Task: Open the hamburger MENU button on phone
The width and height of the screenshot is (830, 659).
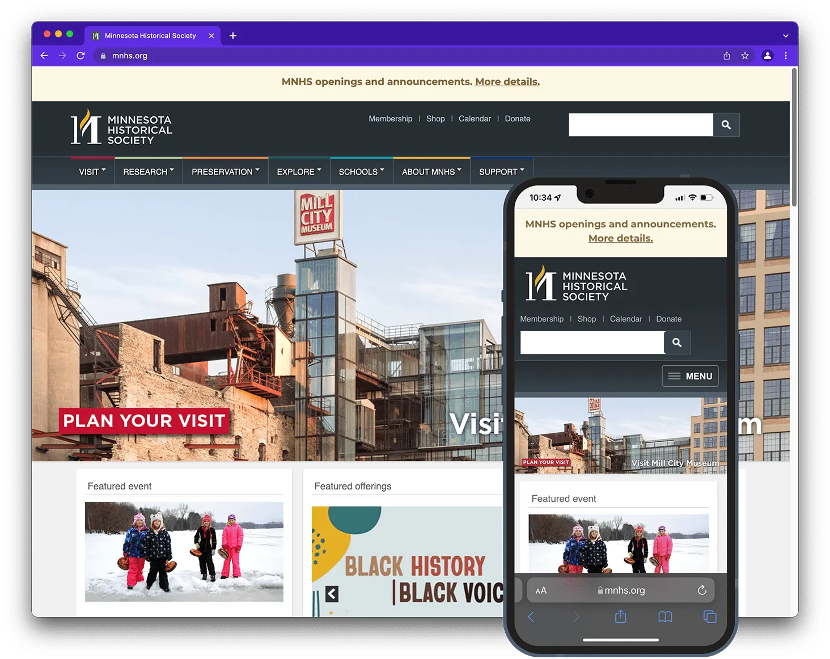Action: point(690,376)
